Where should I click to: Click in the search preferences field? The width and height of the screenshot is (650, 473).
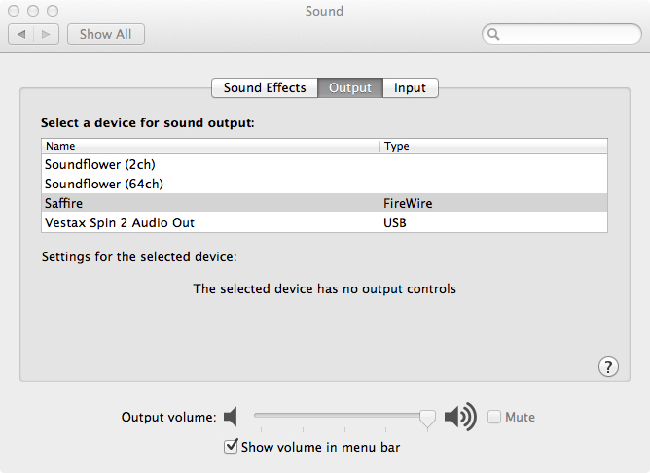566,34
